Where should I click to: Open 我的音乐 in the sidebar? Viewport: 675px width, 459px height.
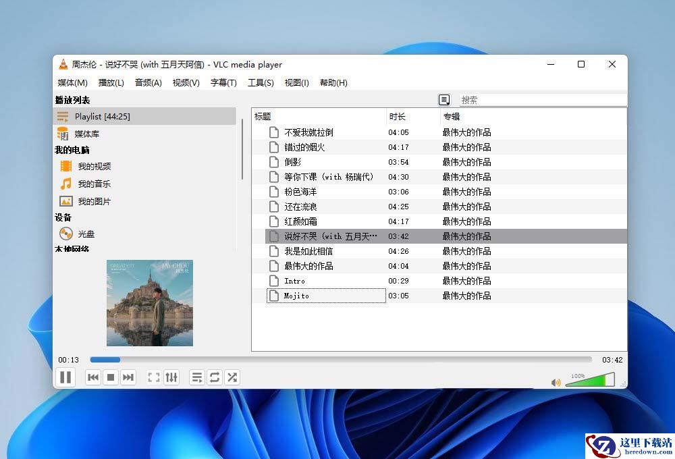coord(94,184)
